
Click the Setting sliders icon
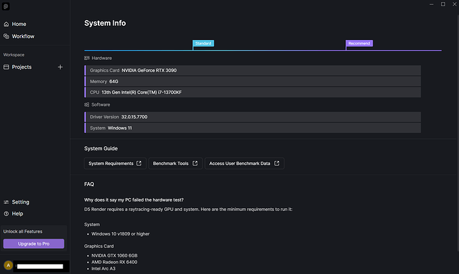click(x=6, y=202)
